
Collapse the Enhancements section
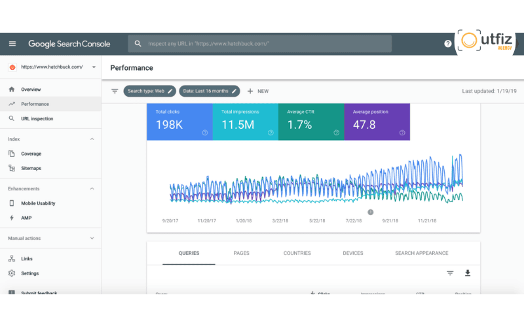click(x=92, y=188)
